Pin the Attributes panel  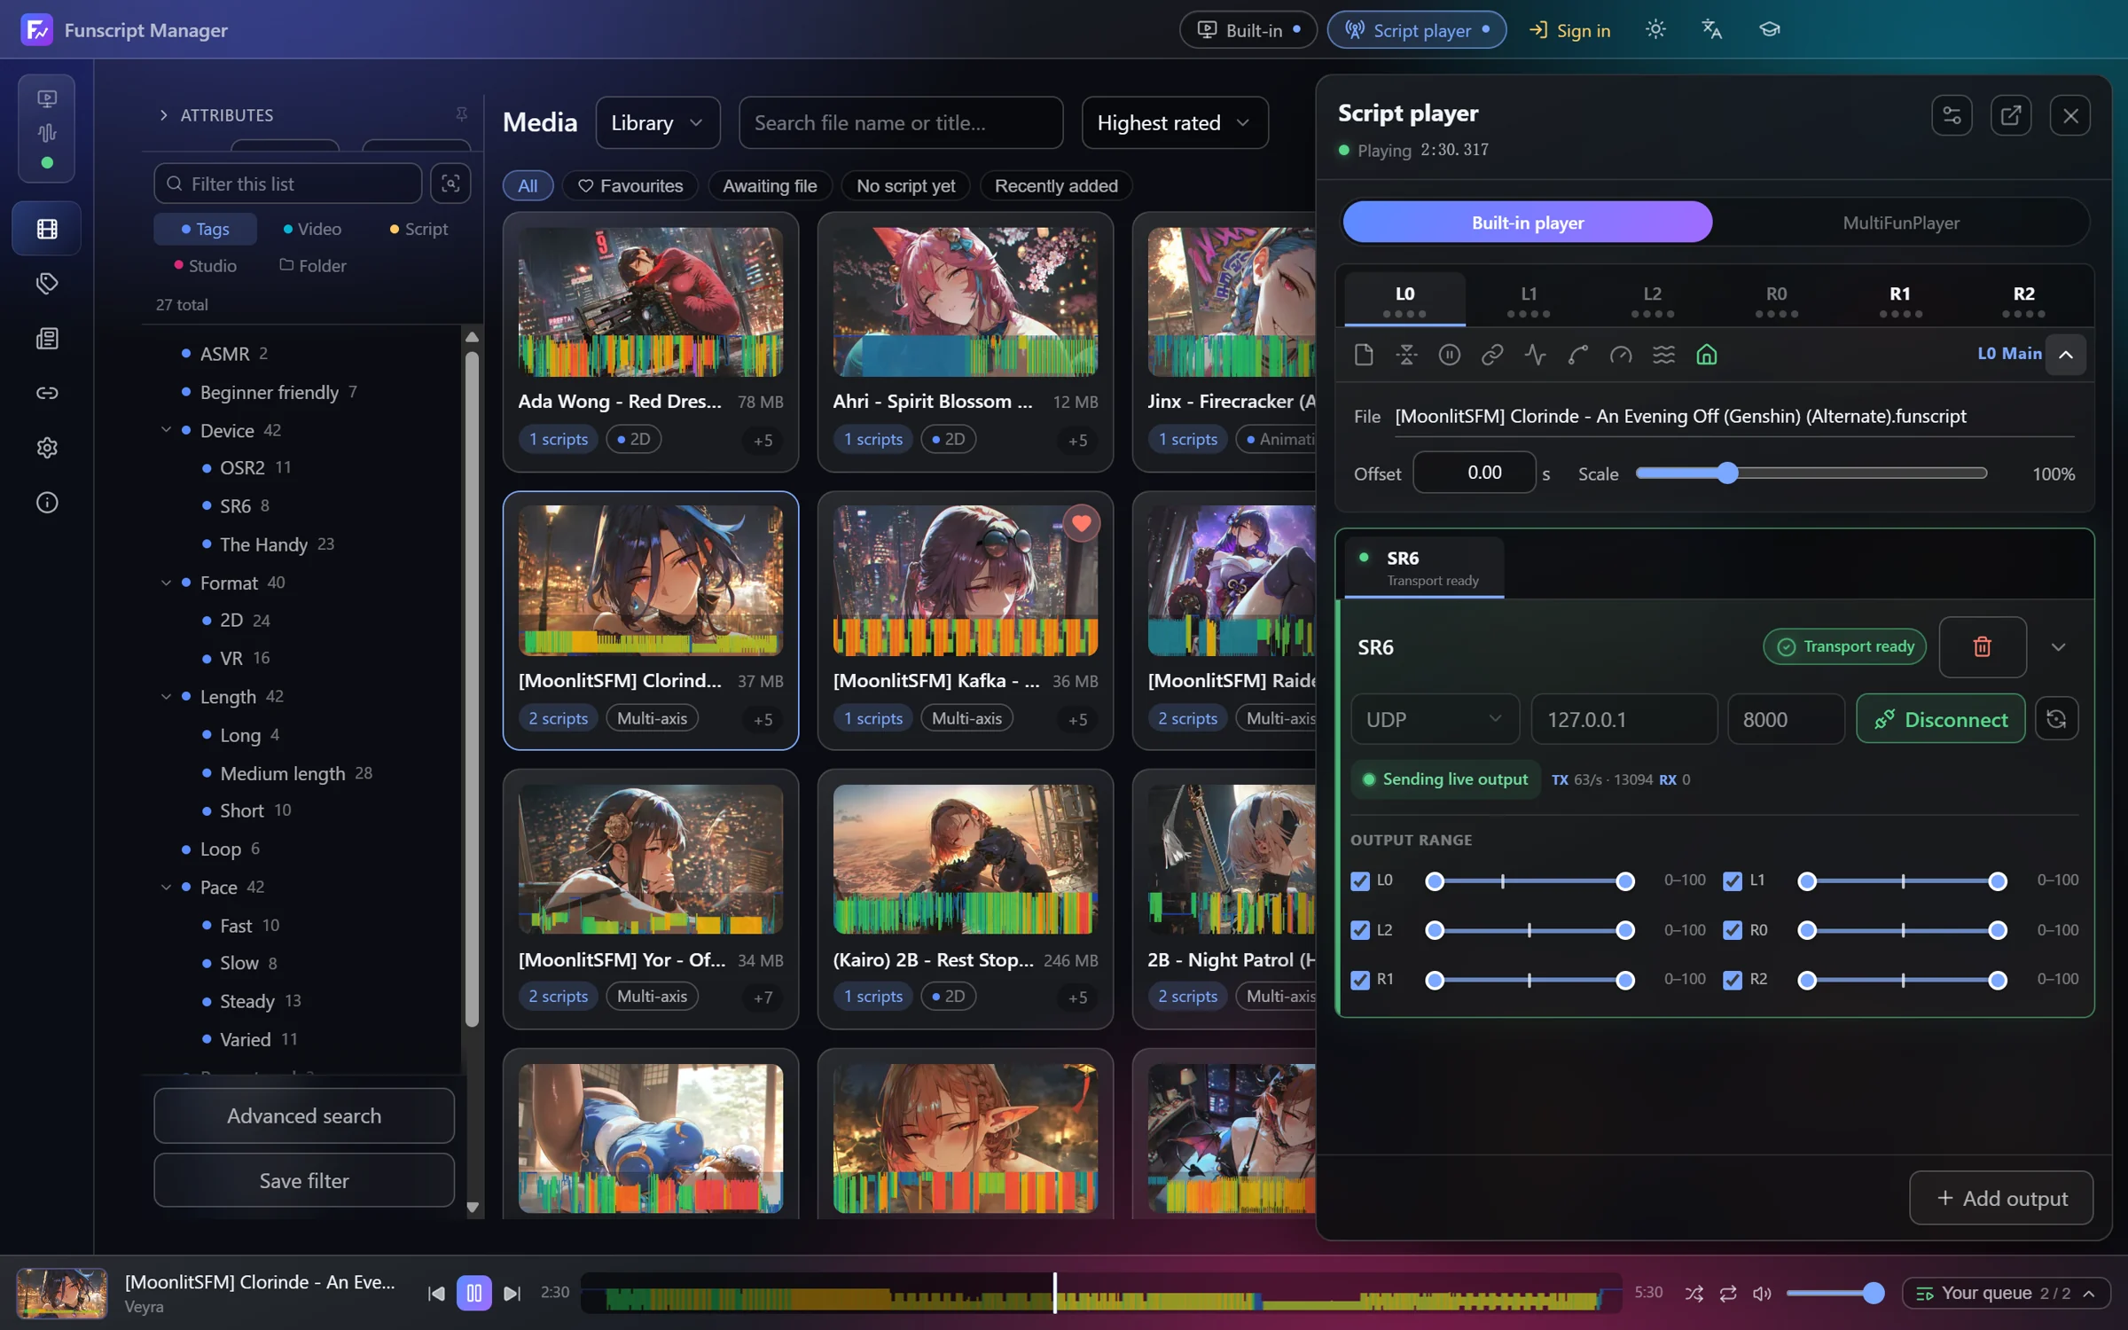tap(461, 114)
